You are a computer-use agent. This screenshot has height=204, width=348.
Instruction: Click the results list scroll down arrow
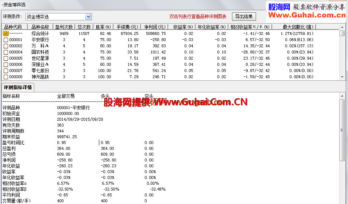(x=342, y=77)
